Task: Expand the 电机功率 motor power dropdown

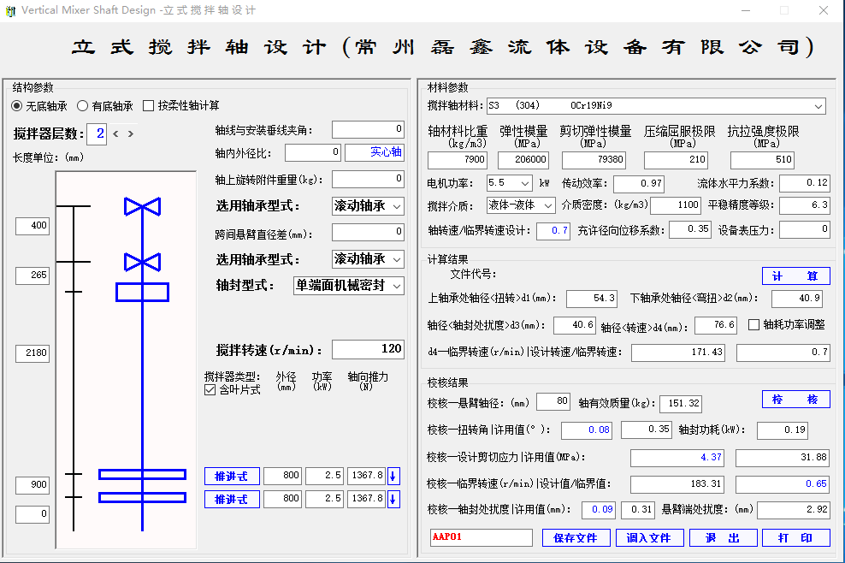Action: coord(523,183)
